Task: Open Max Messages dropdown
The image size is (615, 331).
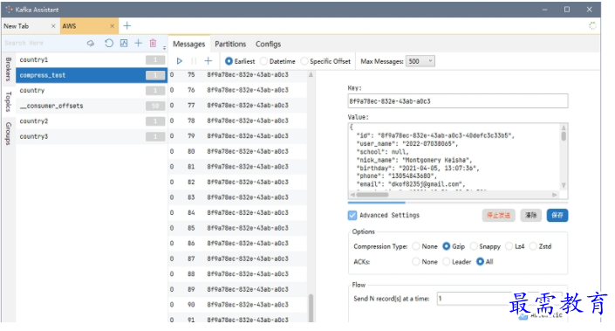Action: pyautogui.click(x=420, y=61)
